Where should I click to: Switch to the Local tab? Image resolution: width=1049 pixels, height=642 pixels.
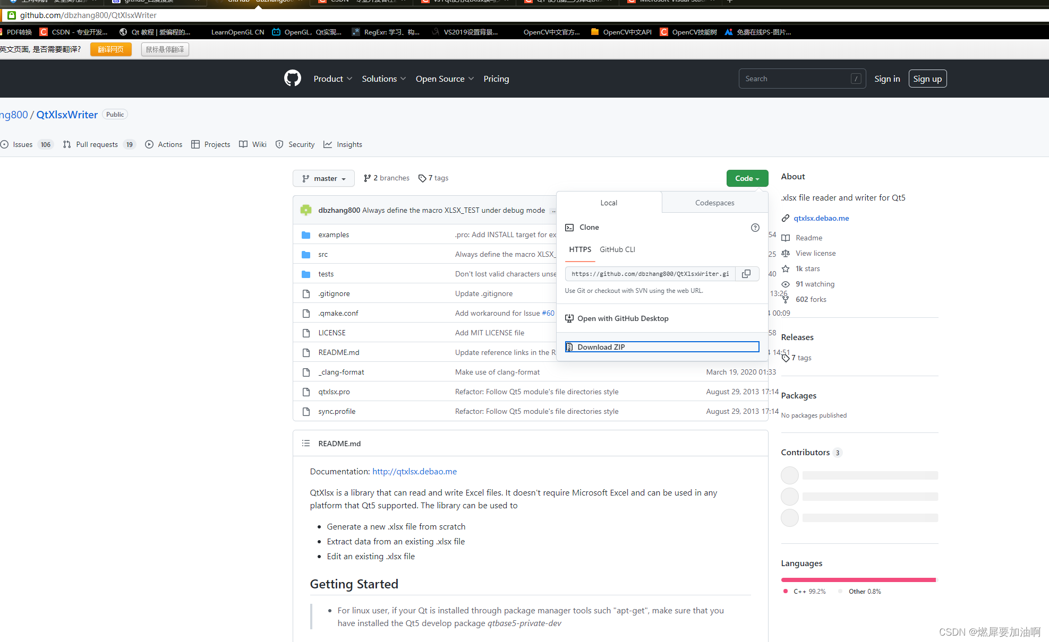tap(609, 203)
